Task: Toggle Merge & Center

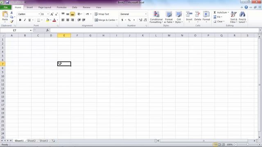Action: pyautogui.click(x=105, y=20)
